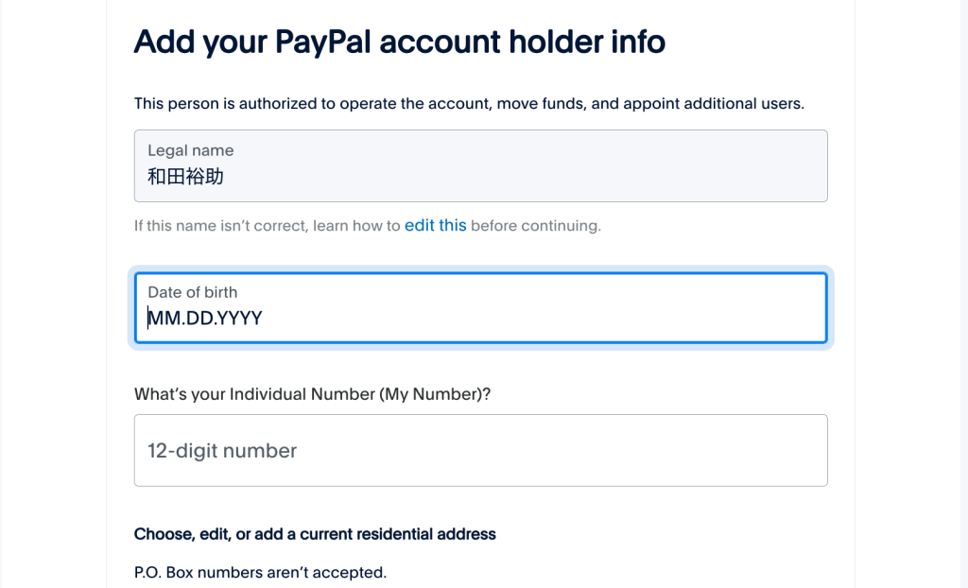Image resolution: width=968 pixels, height=588 pixels.
Task: Click the "Legal name" label text
Action: (x=191, y=150)
